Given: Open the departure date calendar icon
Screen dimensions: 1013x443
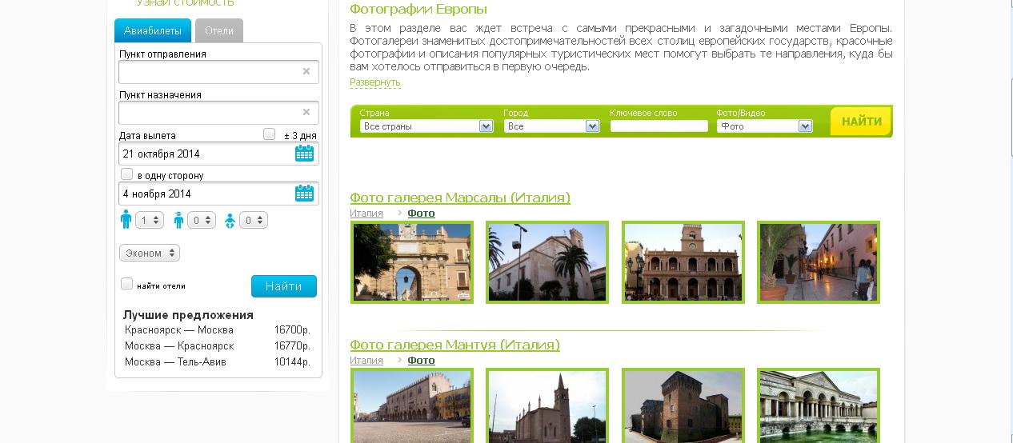Looking at the screenshot, I should 304,153.
